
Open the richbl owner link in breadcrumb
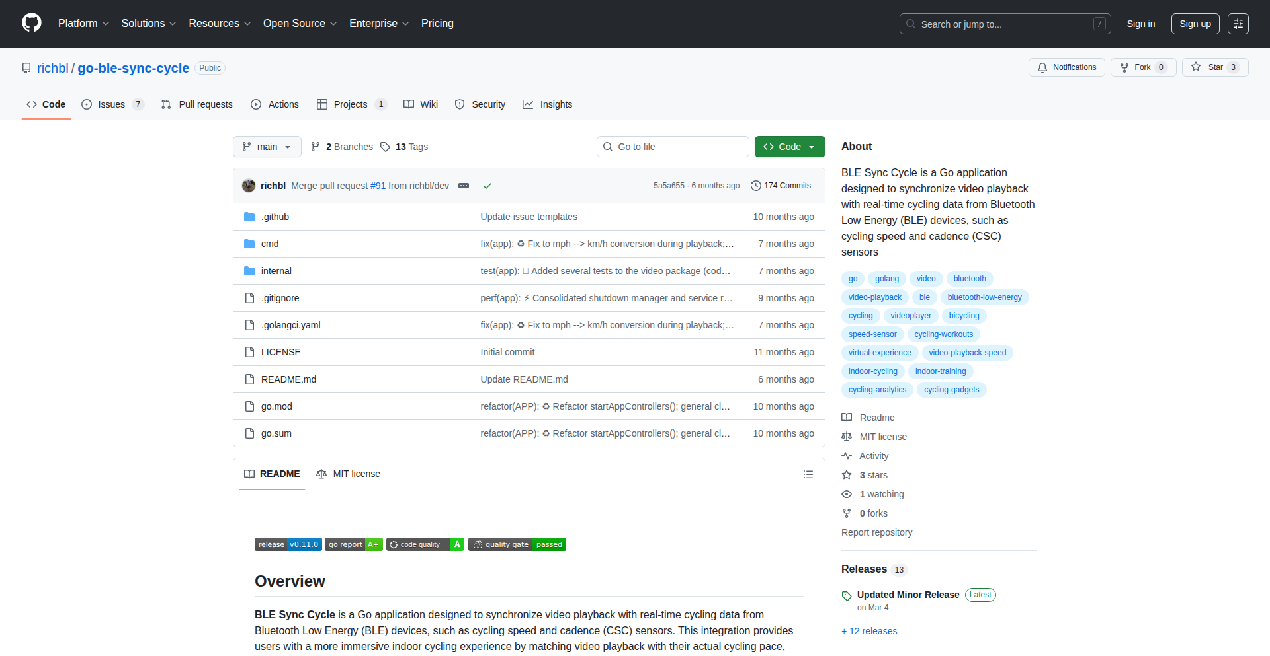(53, 68)
